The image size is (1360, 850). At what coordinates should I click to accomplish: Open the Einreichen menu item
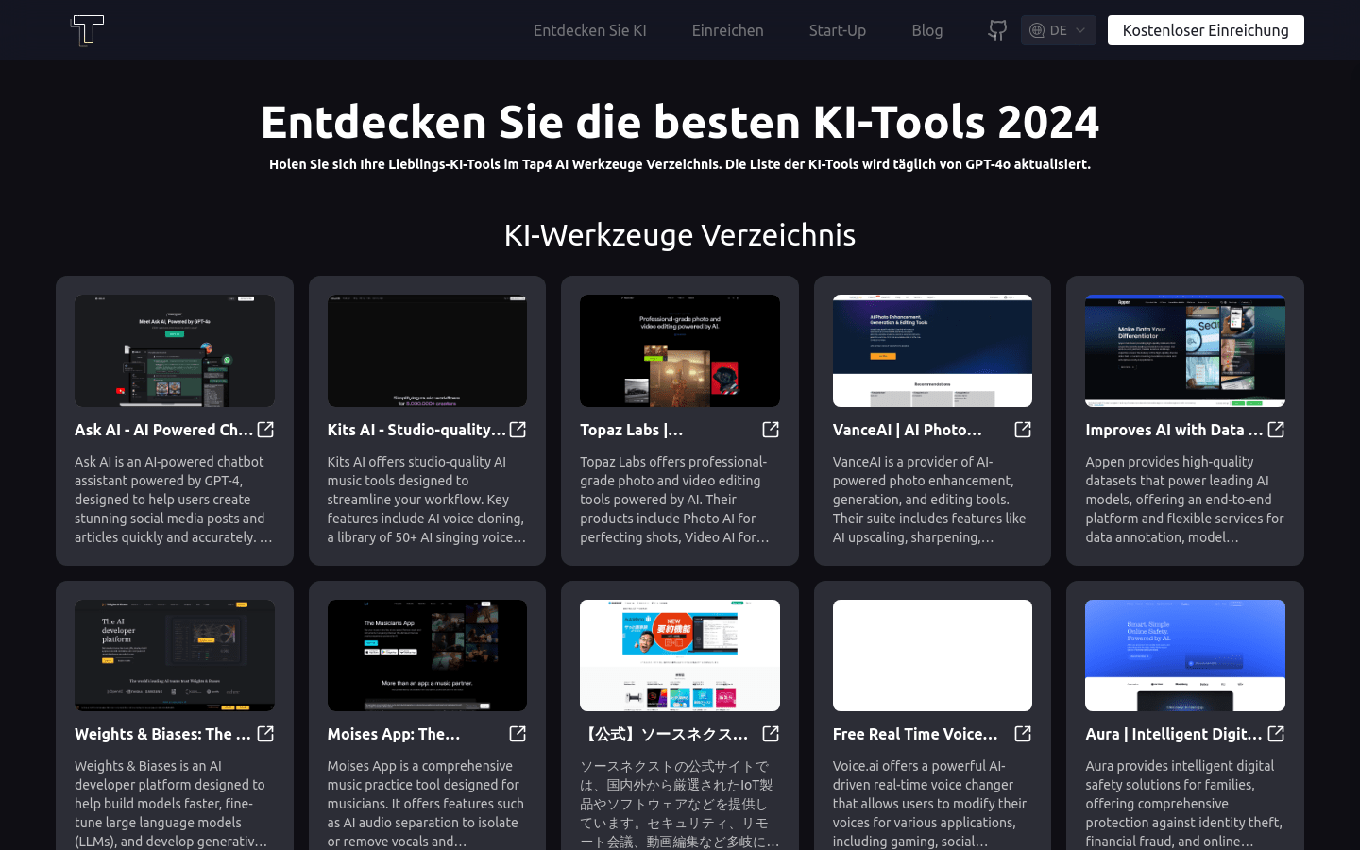pyautogui.click(x=728, y=30)
